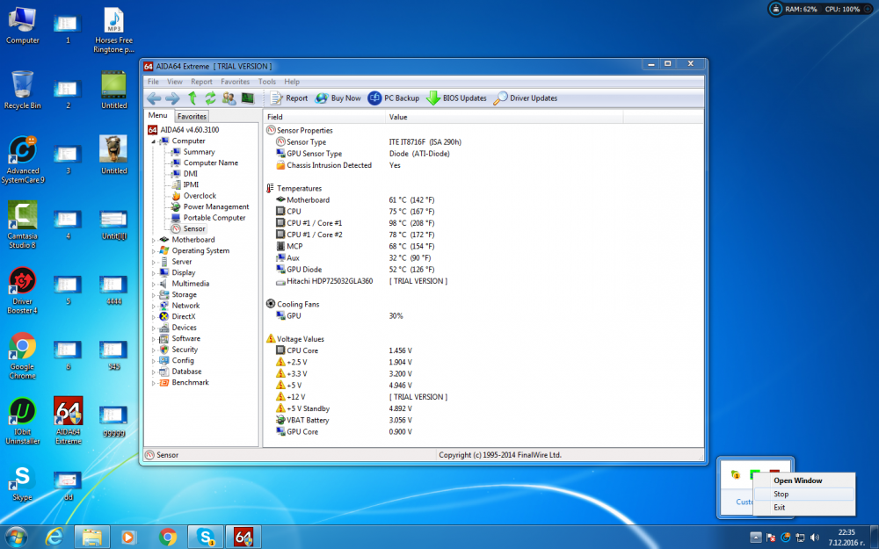Image resolution: width=879 pixels, height=549 pixels.
Task: Choose Open Window in the tray context menu
Action: (x=804, y=480)
